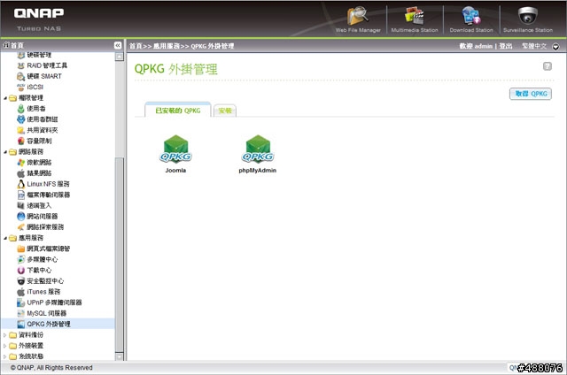Open 硬碟 SMART in the sidebar
This screenshot has width=567, height=375.
point(44,76)
